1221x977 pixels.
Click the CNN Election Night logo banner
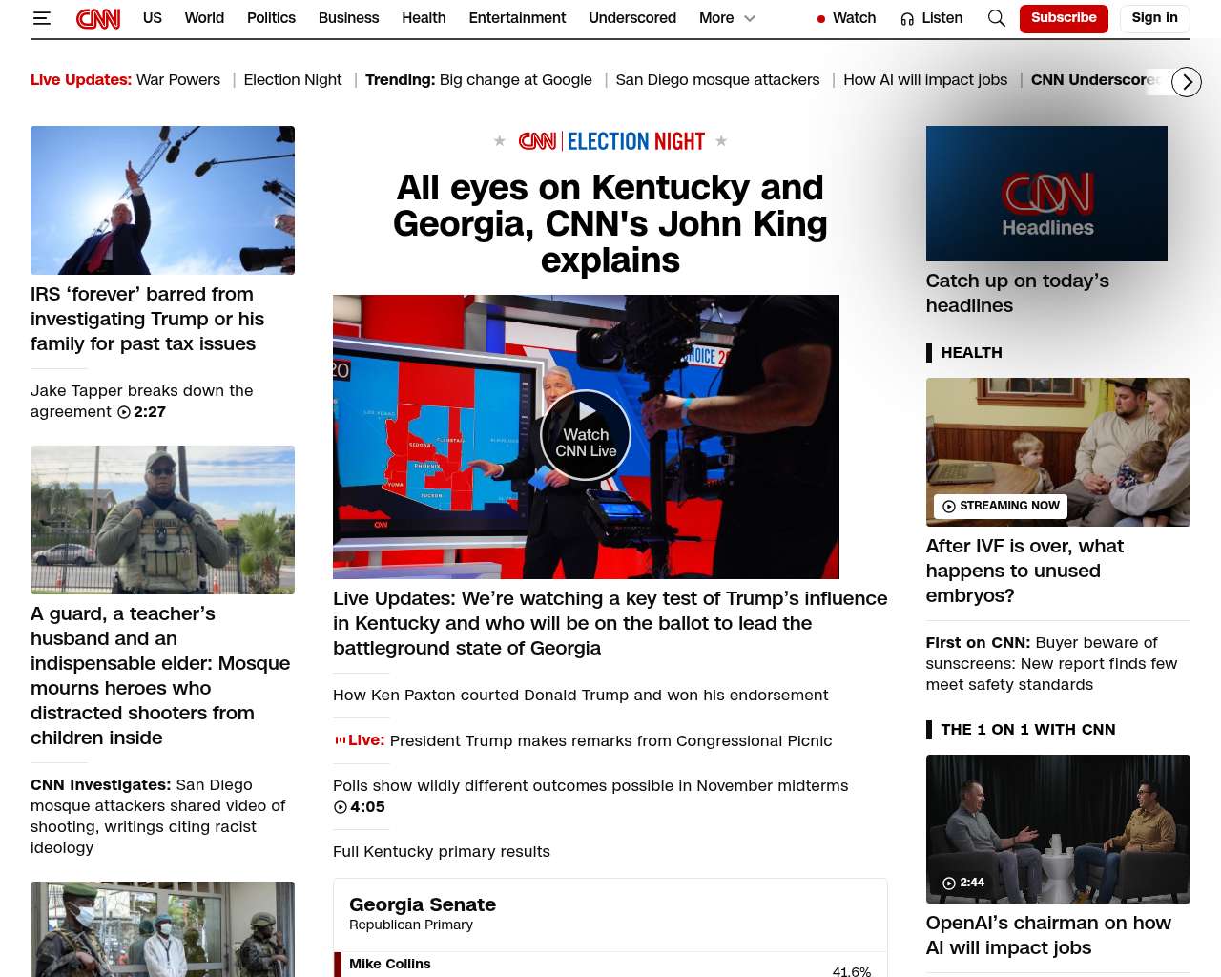click(610, 141)
